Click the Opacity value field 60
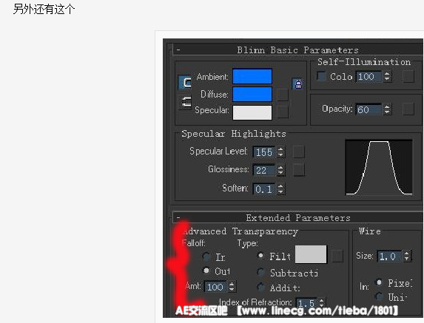The image size is (424, 323). pos(369,109)
